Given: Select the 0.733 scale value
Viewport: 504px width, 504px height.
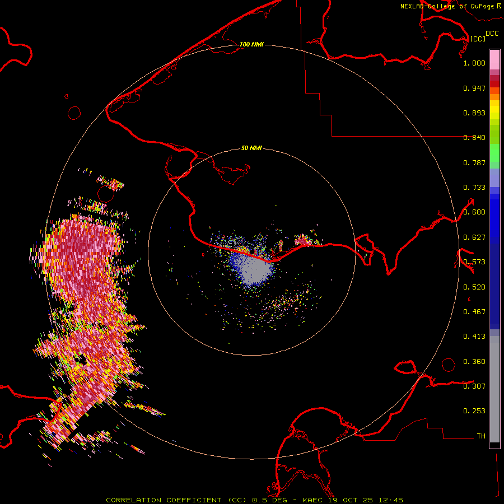Looking at the screenshot, I should coord(474,188).
